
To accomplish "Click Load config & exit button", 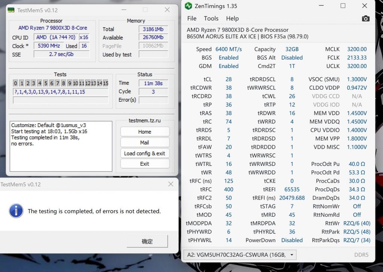I will pos(144,154).
